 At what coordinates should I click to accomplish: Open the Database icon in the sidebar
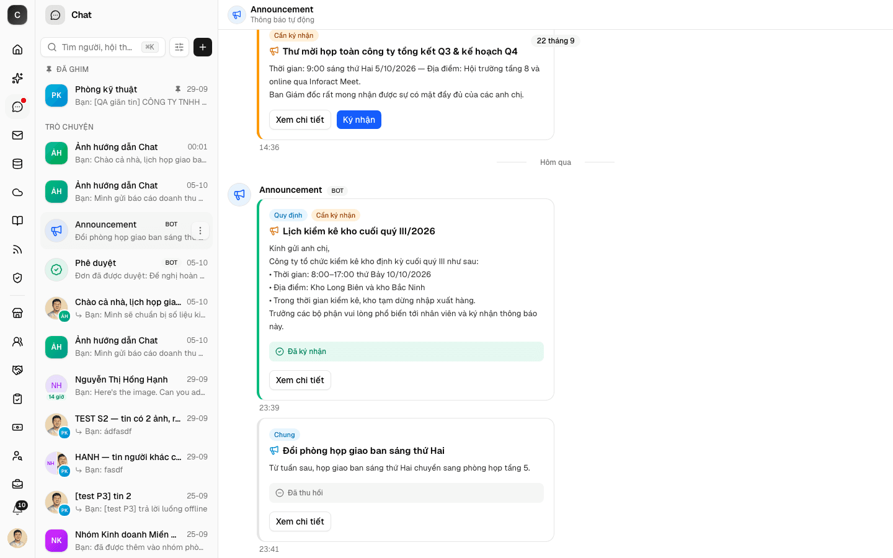(17, 164)
